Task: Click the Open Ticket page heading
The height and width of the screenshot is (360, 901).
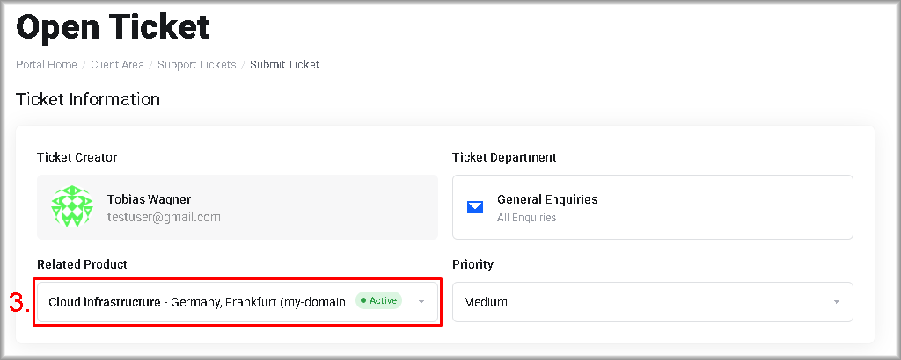Action: (x=113, y=27)
